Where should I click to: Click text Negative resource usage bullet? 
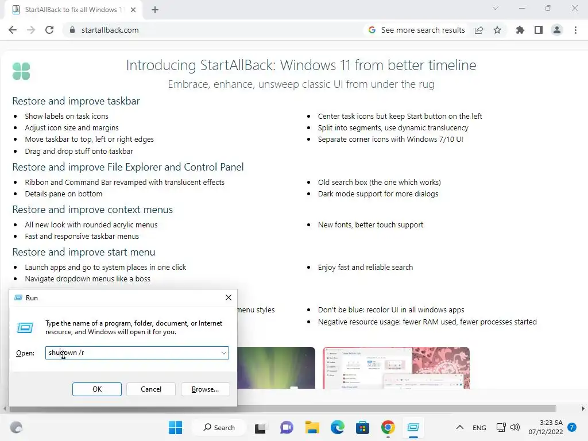point(427,322)
